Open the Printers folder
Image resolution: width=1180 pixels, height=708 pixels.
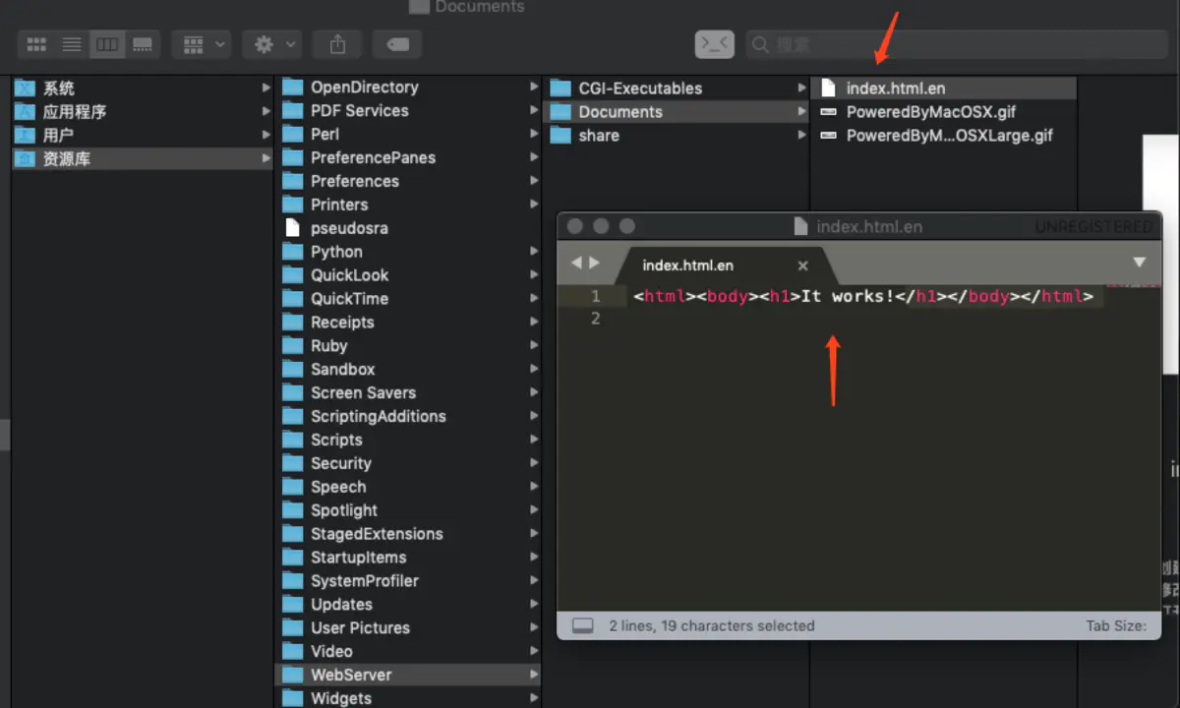408,206
